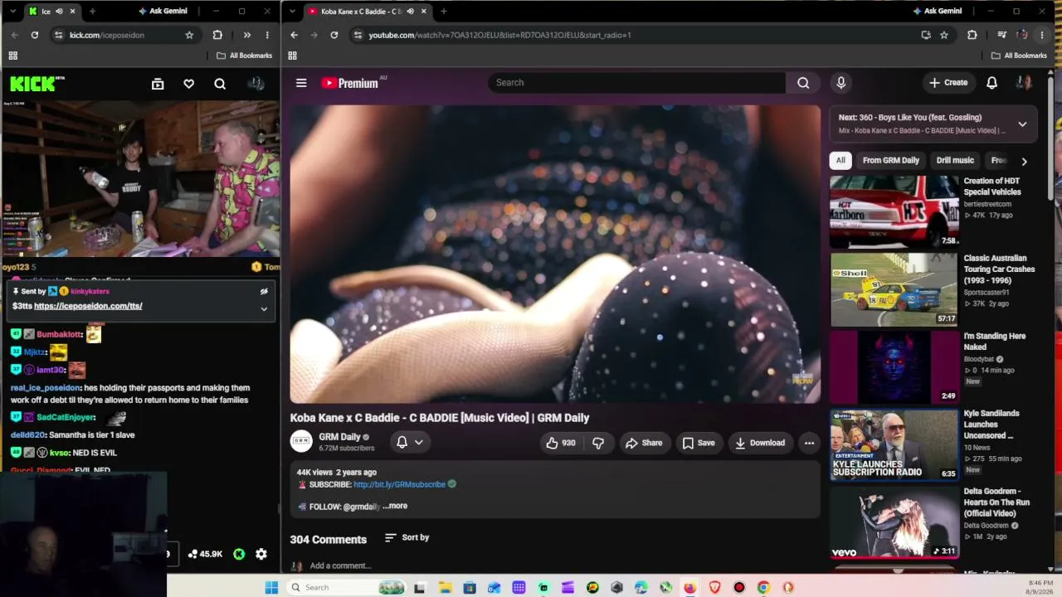Show hidden toolbar items in Kick window
The image size is (1062, 597).
(x=246, y=35)
